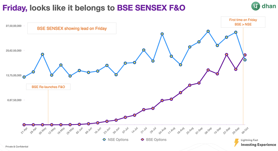
Task: Click the BSE data point for 21-Apr
Action: [24, 125]
